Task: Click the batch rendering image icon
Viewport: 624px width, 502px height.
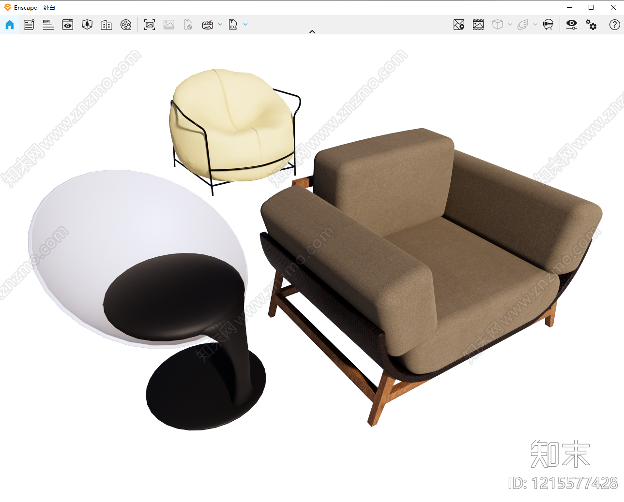Action: pyautogui.click(x=169, y=25)
